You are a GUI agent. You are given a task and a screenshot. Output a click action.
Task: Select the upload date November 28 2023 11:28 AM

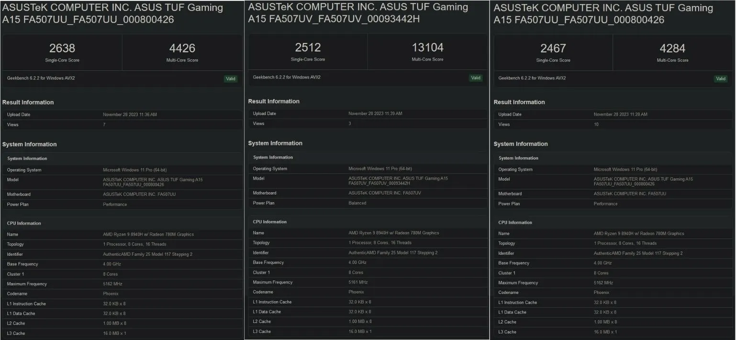[x=621, y=115]
